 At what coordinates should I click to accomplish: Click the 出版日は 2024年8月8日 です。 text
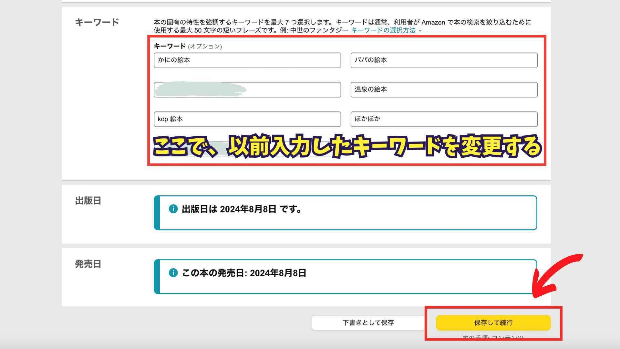[242, 209]
